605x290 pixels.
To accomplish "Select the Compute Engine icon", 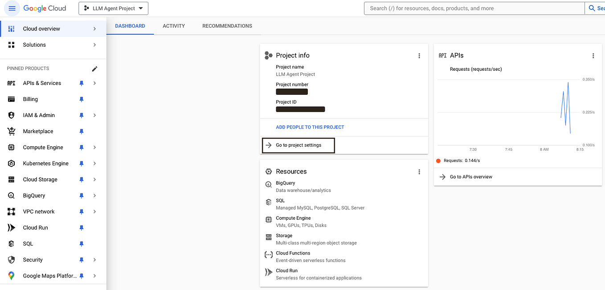I will [12, 147].
